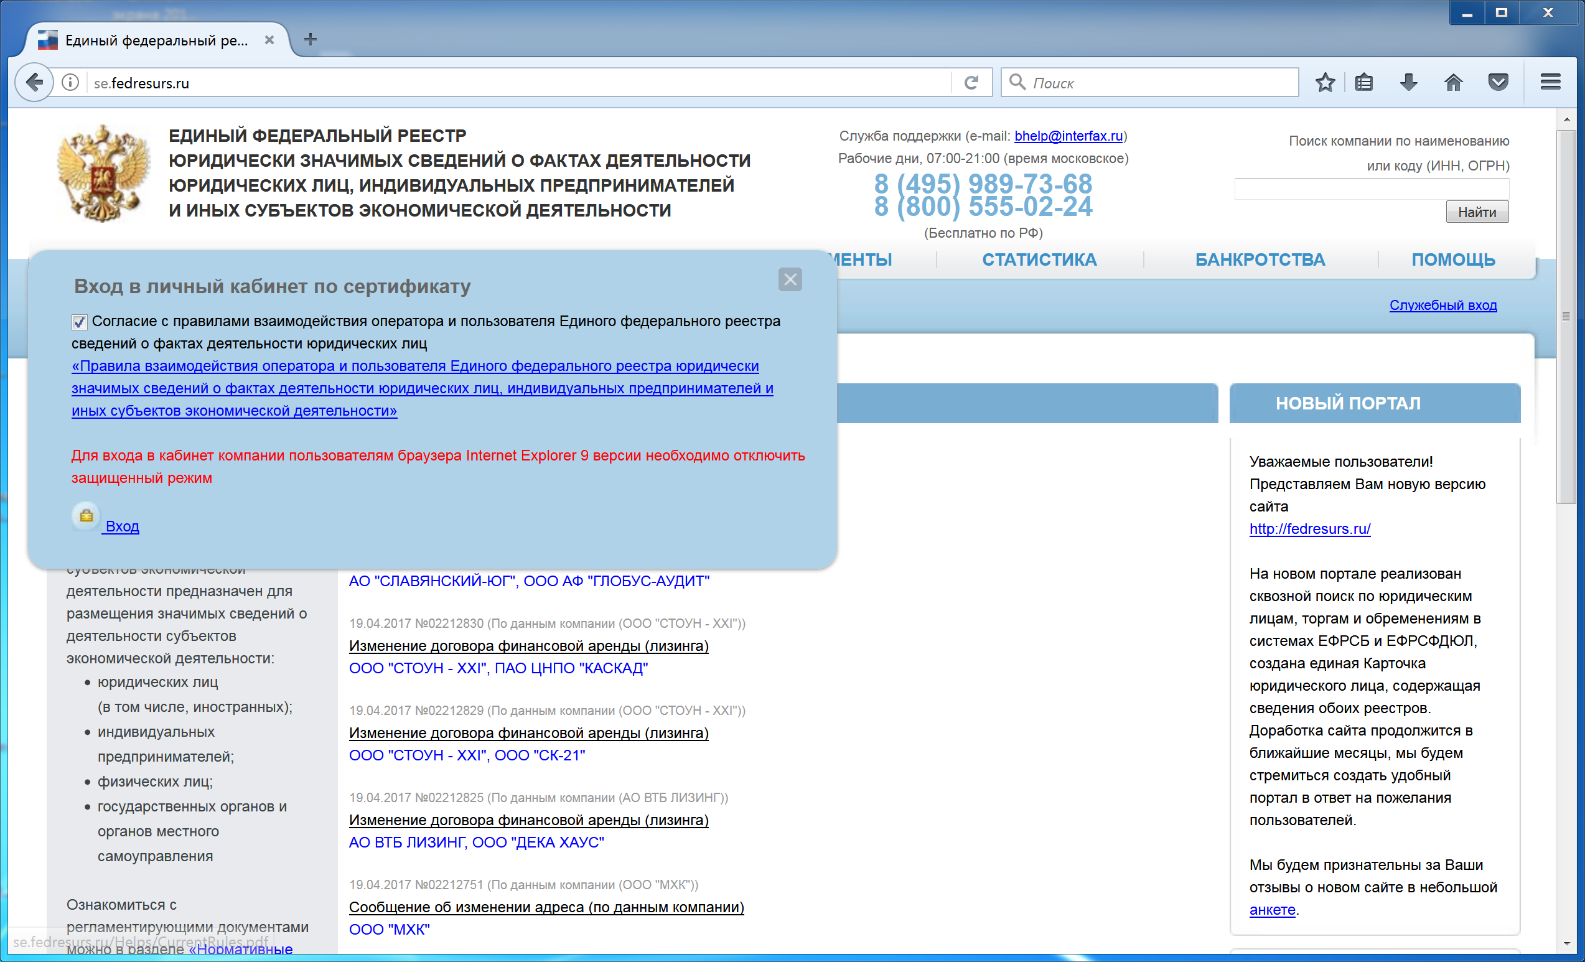Go back using browser back arrow
The height and width of the screenshot is (962, 1585).
(34, 82)
